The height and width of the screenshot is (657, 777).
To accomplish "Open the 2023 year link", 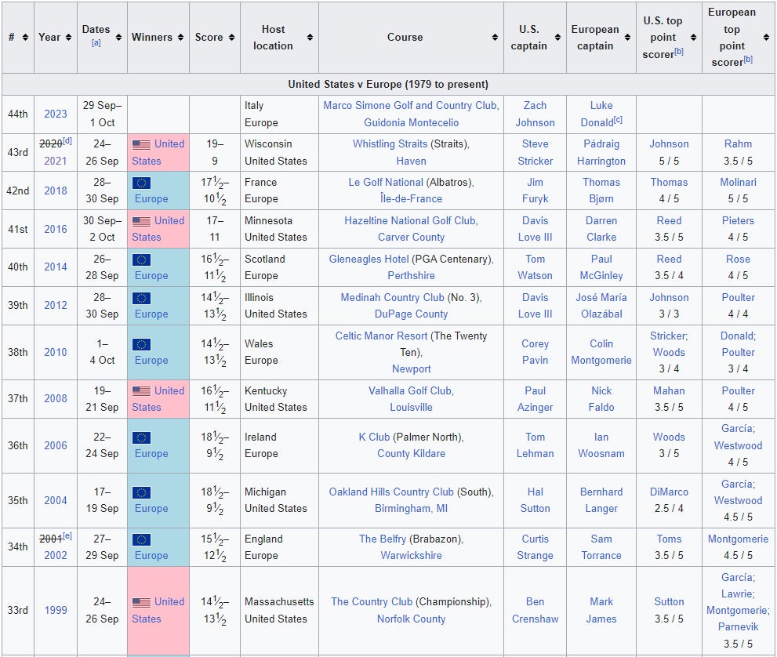I will pyautogui.click(x=55, y=114).
